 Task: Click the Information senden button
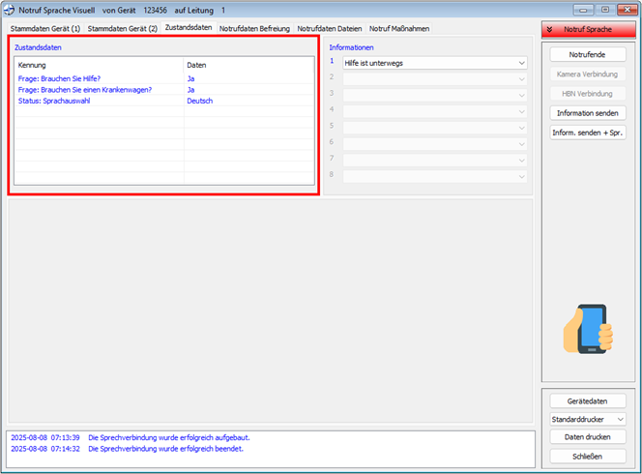point(588,113)
